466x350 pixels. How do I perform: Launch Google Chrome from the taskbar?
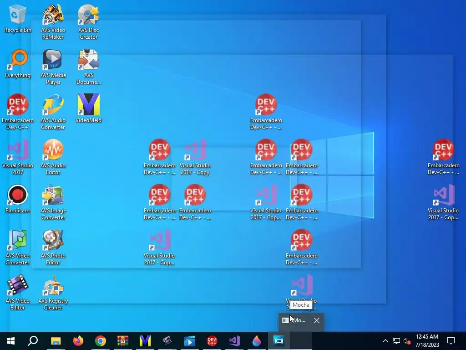coord(101,341)
